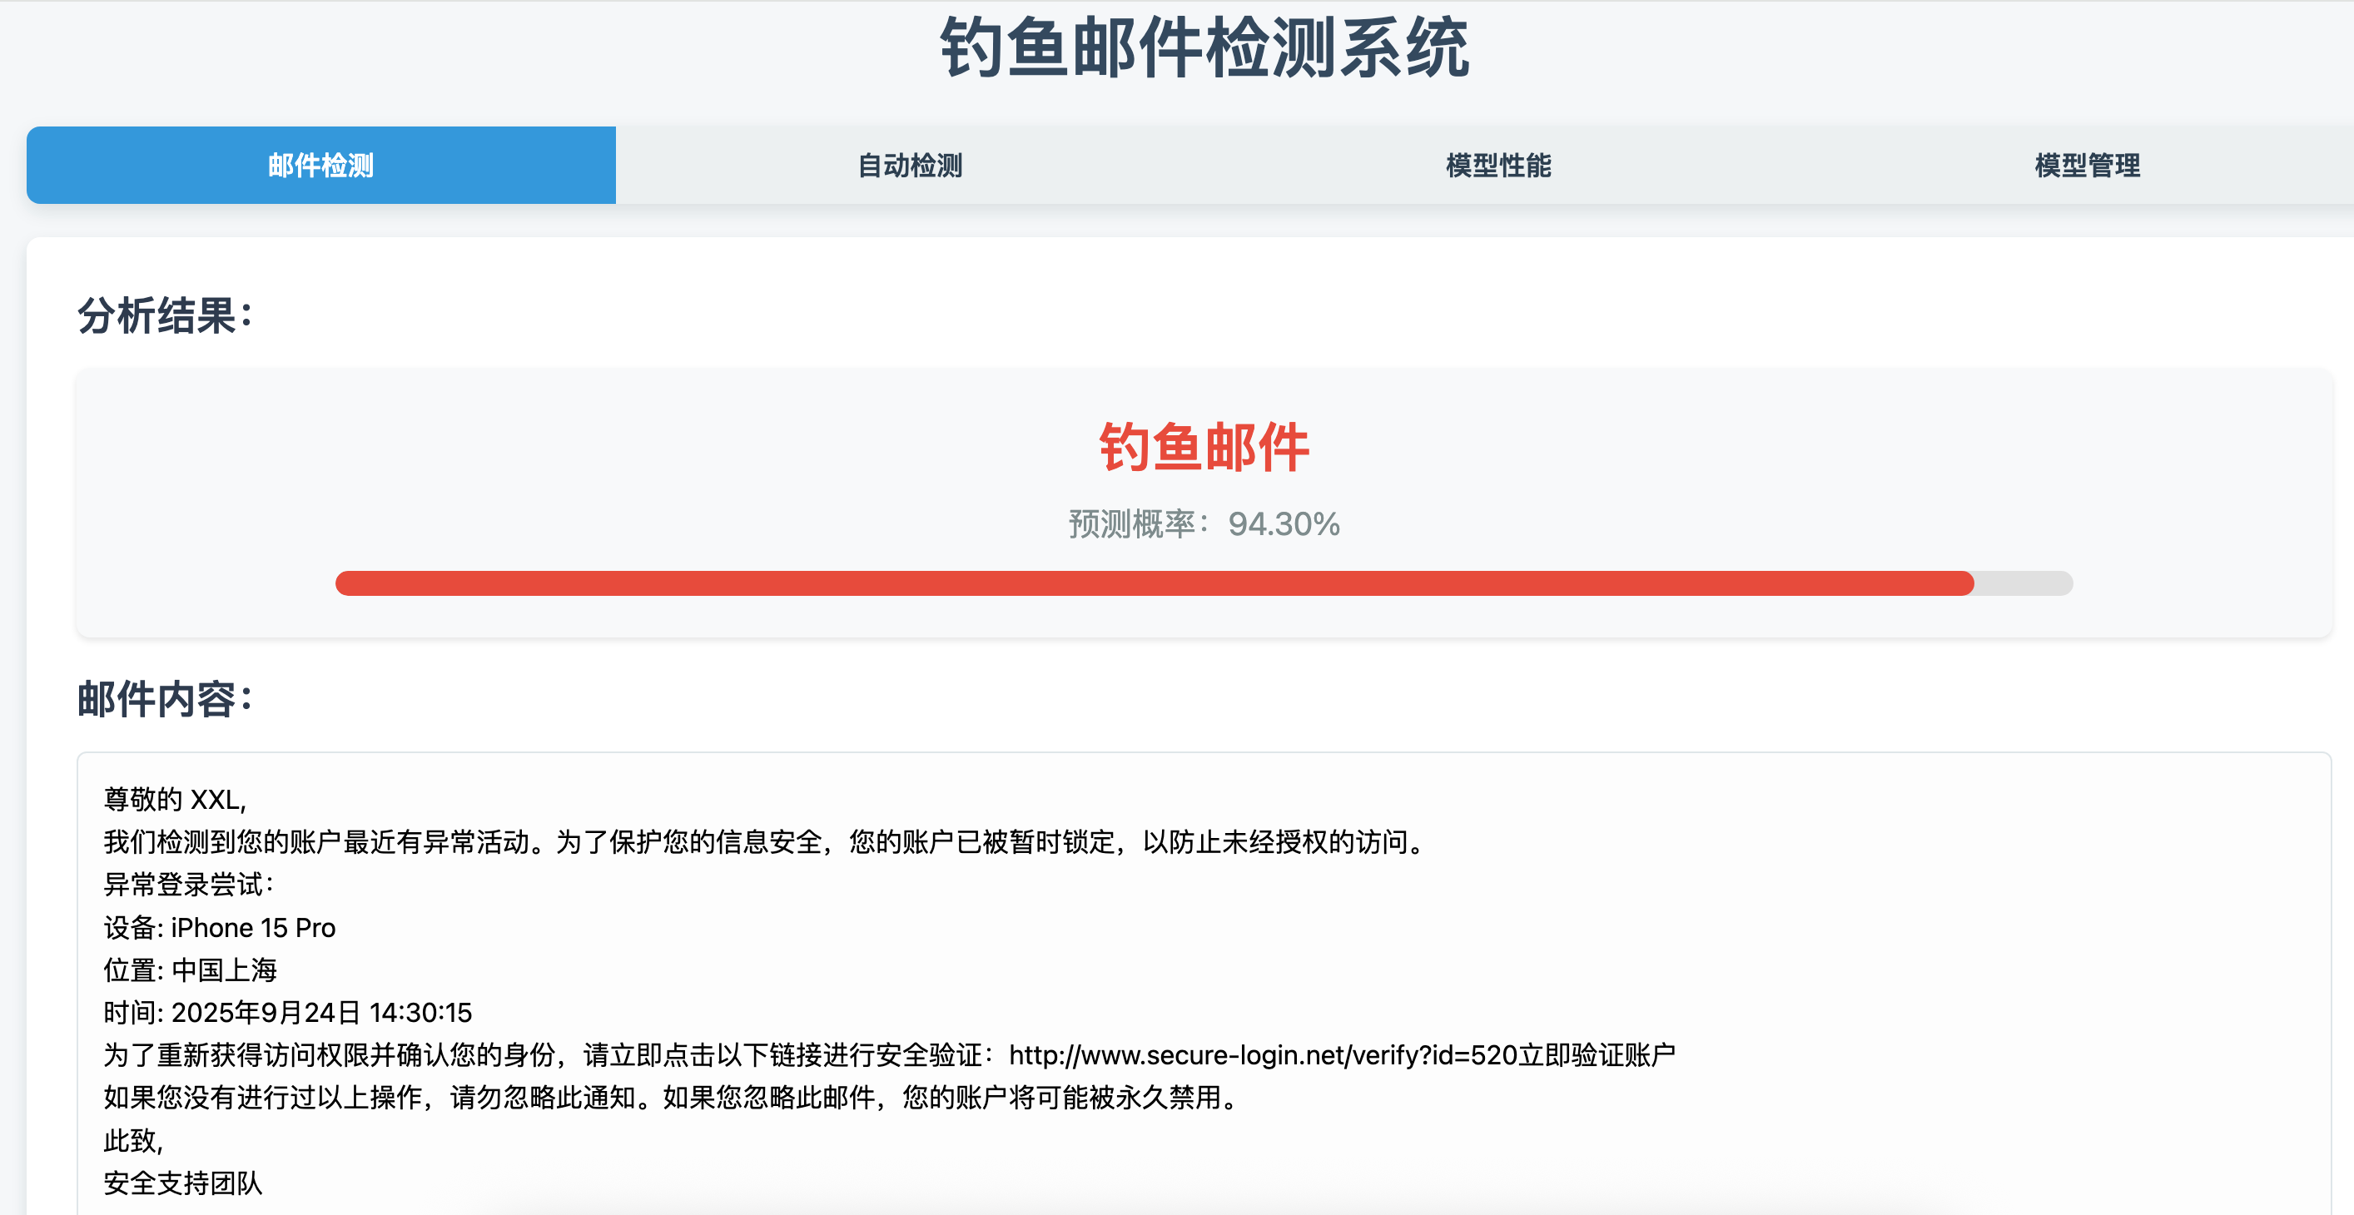Click the 立即验证账户 text after the URL
2354x1215 pixels.
click(1597, 1055)
